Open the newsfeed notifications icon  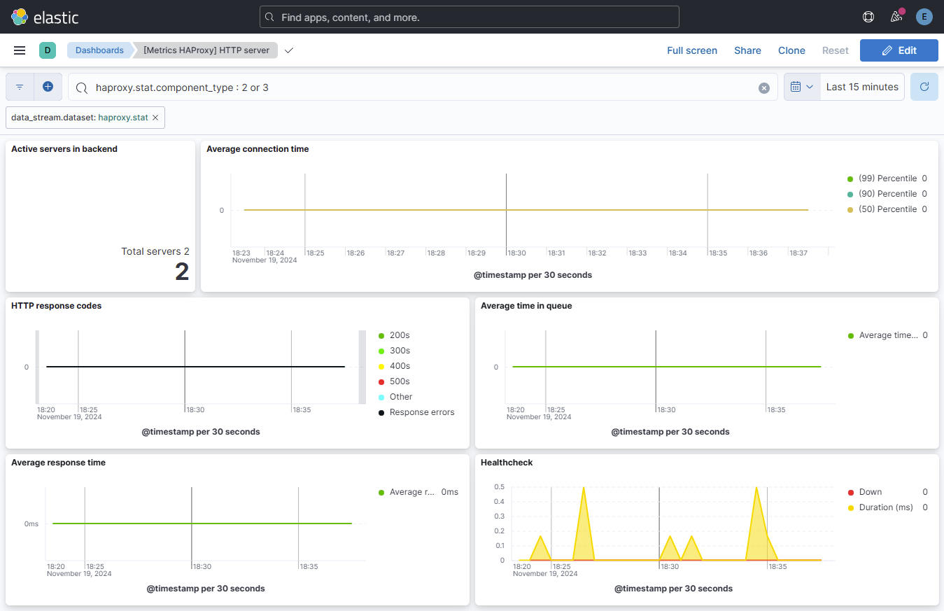[896, 17]
